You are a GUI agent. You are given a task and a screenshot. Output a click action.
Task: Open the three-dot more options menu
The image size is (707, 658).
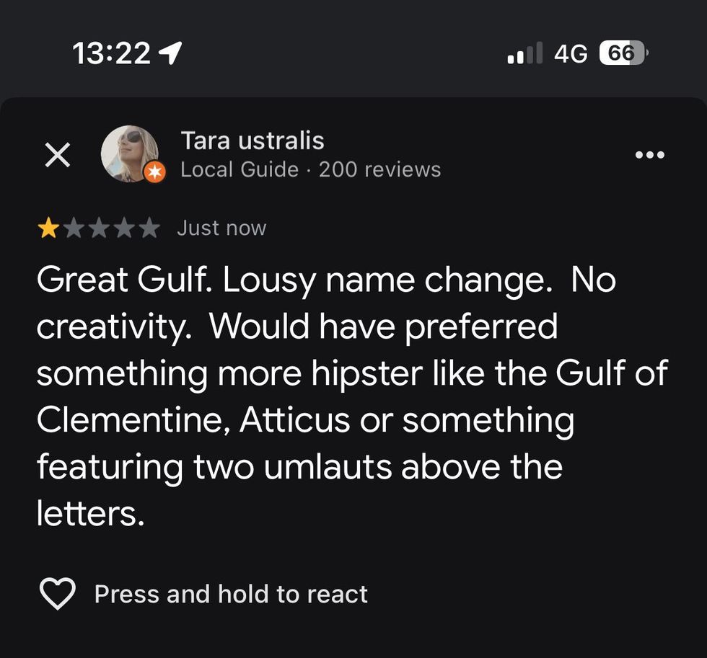pos(649,155)
